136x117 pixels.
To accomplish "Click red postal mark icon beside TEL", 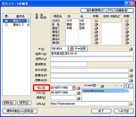I will click(x=74, y=88).
